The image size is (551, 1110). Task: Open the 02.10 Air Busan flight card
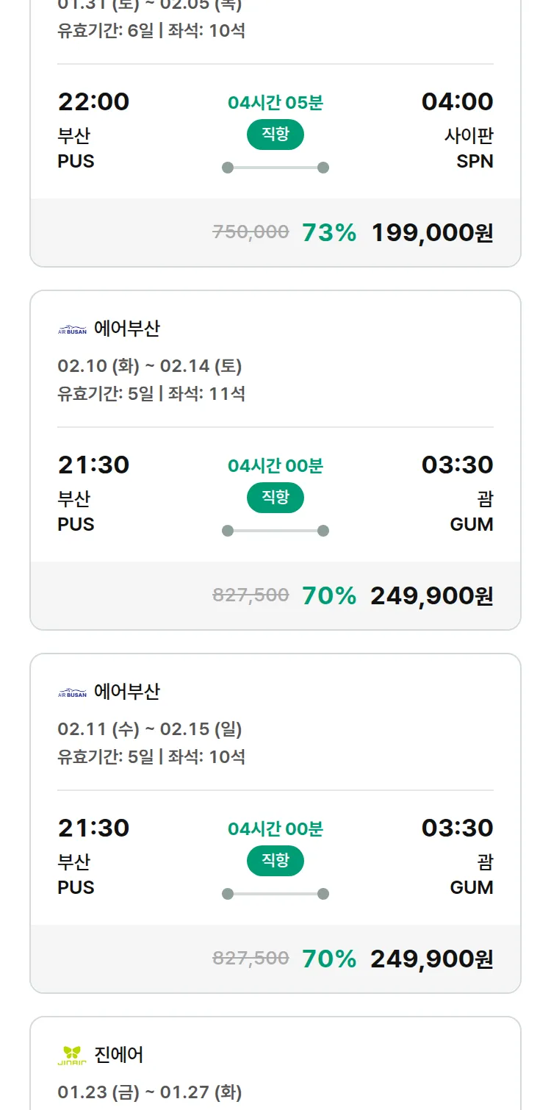275,456
